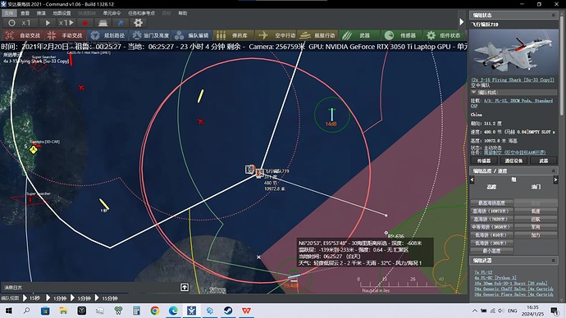Open the 空中行动 air operations button
This screenshot has height=318, width=566.
click(x=276, y=35)
